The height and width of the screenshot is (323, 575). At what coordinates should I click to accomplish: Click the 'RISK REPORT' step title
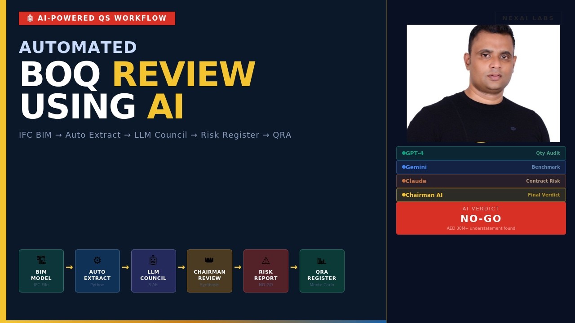(x=266, y=275)
